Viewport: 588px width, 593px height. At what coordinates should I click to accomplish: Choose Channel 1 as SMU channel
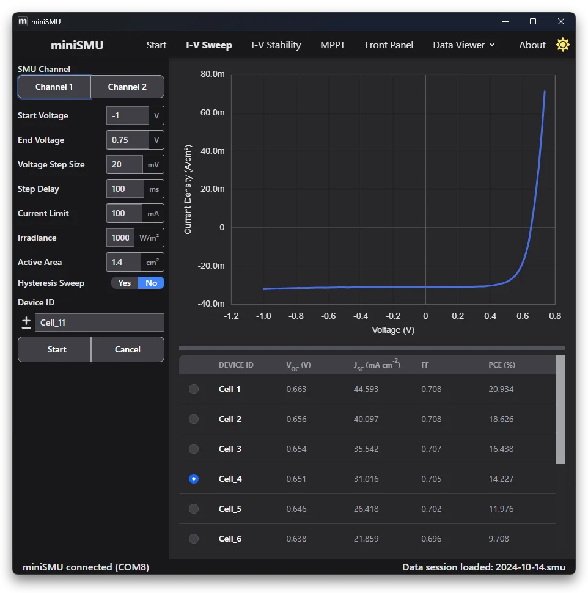54,87
